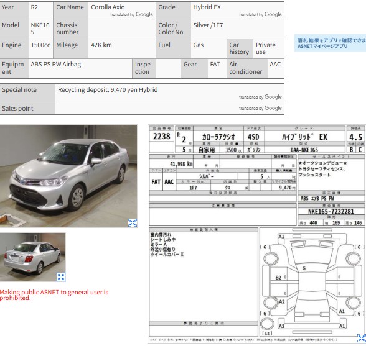
Task: Click the 'Sales point' label
Action: click(x=17, y=108)
